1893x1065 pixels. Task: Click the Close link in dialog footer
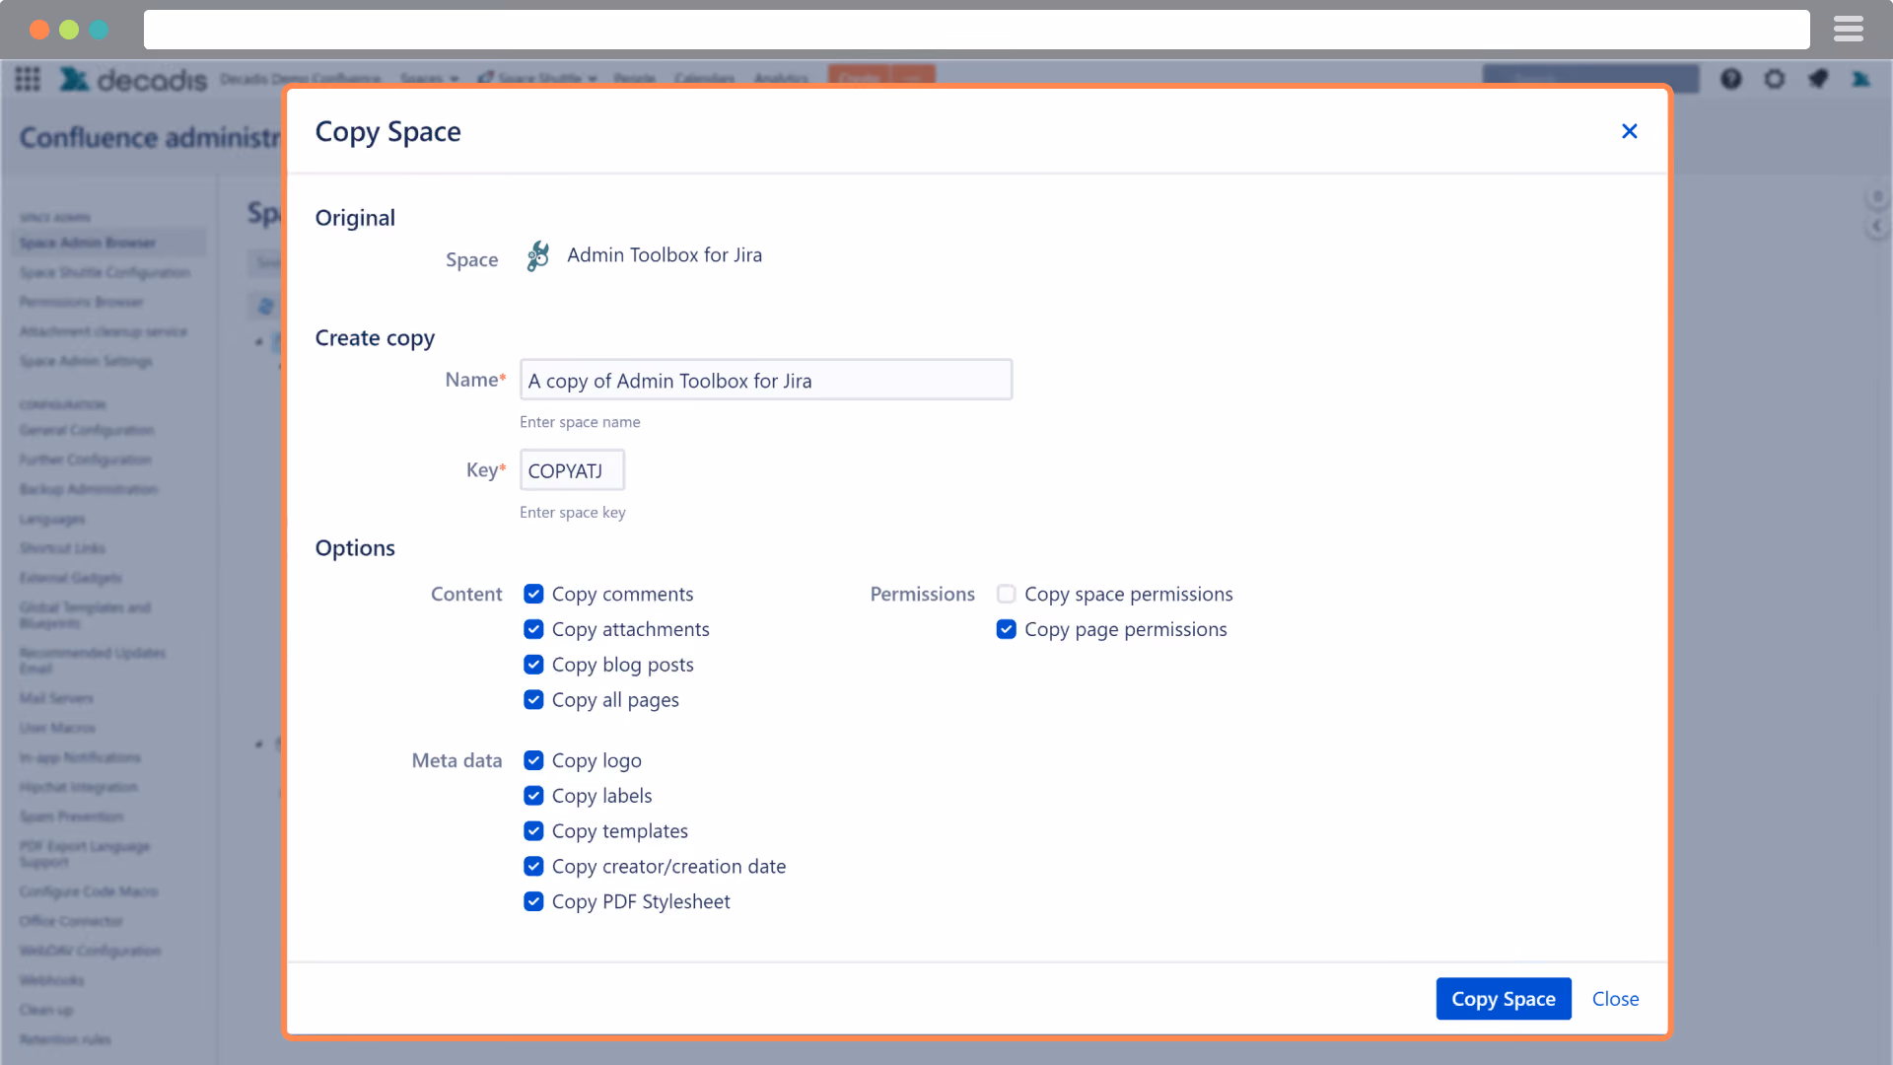1615,999
